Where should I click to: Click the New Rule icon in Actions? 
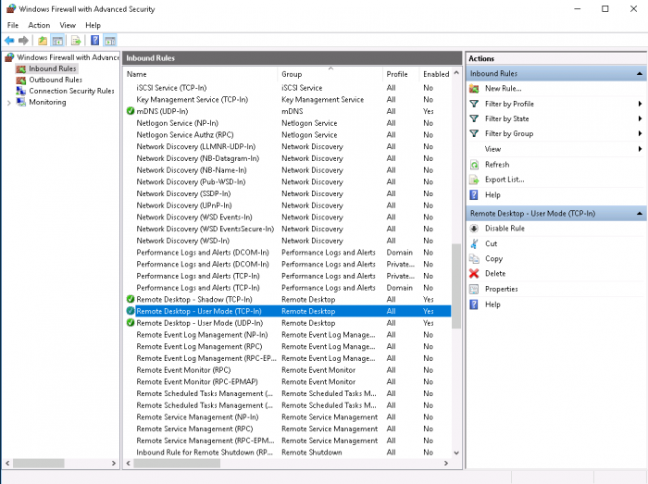click(474, 88)
